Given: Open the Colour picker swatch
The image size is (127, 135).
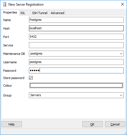Looking at the screenshot, I should [76, 85].
